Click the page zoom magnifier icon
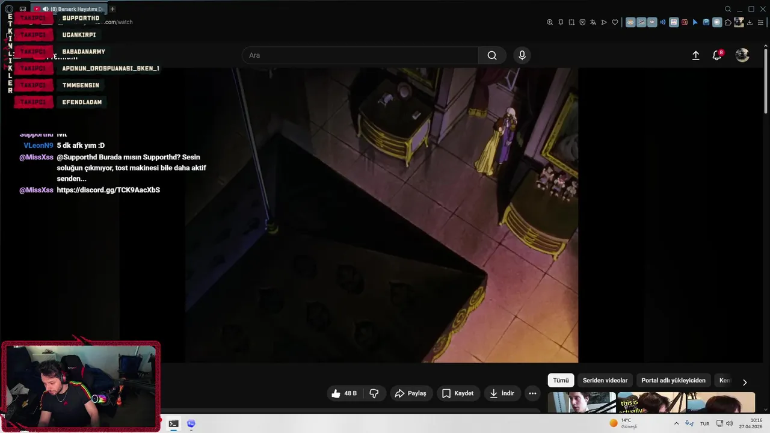The width and height of the screenshot is (770, 433). 550,22
